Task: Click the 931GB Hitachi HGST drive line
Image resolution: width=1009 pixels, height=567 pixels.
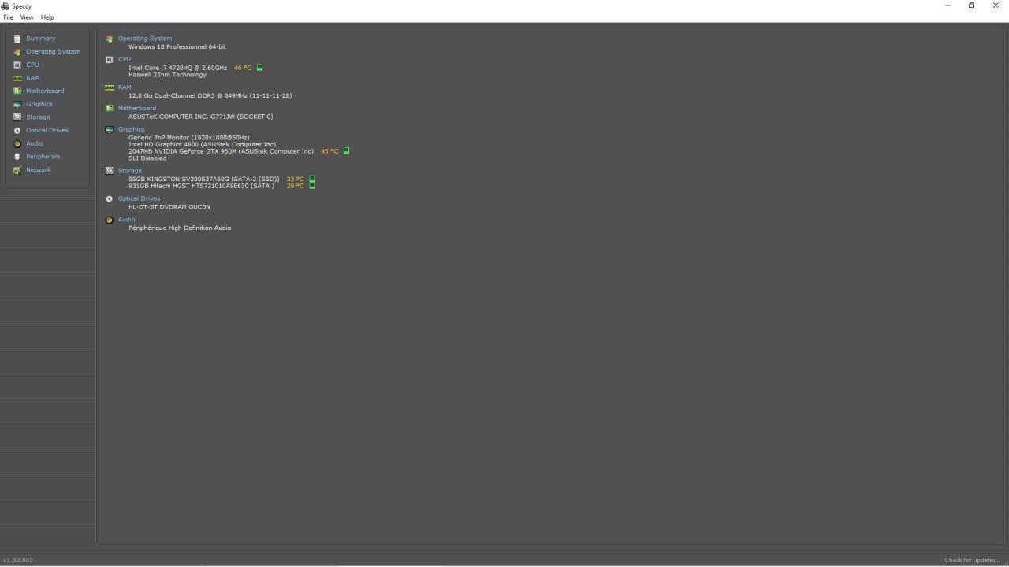Action: coord(202,186)
